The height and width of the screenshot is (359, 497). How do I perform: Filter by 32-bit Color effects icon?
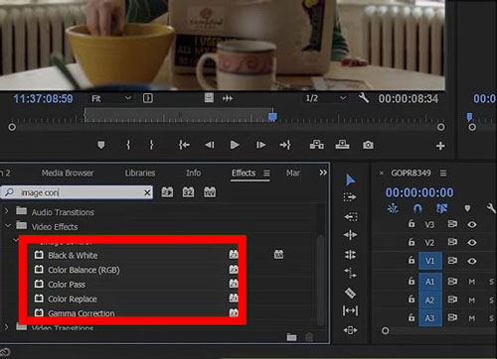pyautogui.click(x=188, y=192)
